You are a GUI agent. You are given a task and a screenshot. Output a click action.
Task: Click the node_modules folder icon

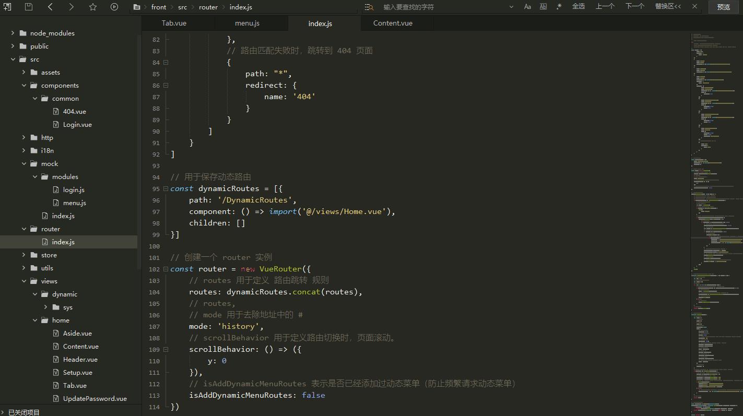click(x=23, y=33)
